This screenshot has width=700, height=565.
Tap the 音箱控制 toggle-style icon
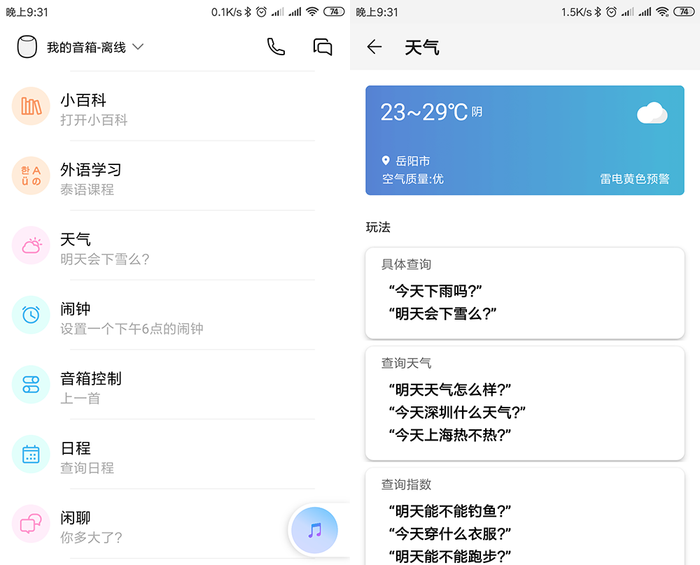click(x=31, y=384)
